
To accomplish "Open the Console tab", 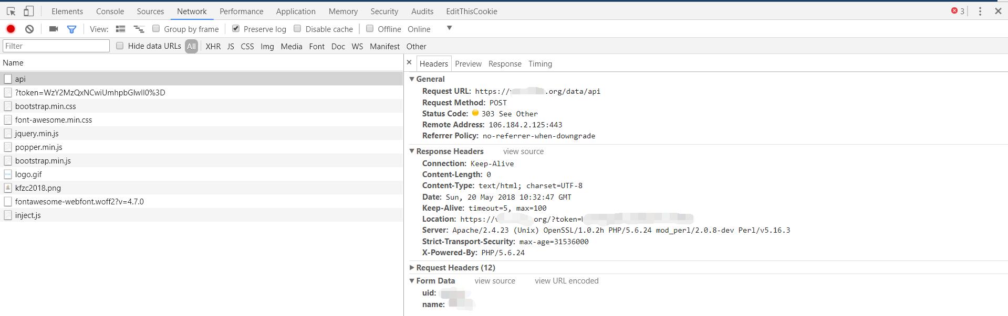I will pyautogui.click(x=110, y=11).
